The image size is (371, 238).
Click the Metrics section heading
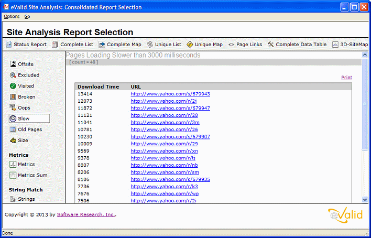(18, 155)
